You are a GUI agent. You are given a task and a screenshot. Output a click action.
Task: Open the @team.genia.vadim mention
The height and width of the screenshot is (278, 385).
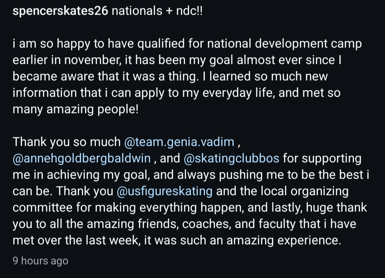[179, 142]
